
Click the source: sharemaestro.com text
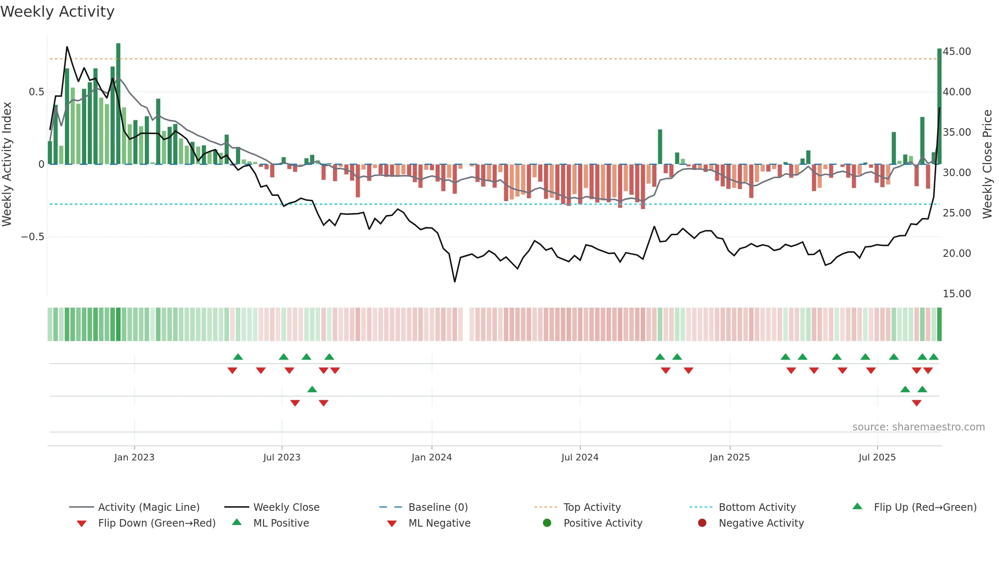pyautogui.click(x=919, y=427)
